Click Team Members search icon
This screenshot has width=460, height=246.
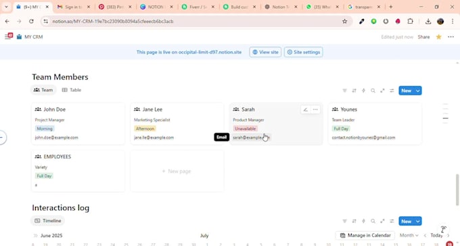click(373, 91)
